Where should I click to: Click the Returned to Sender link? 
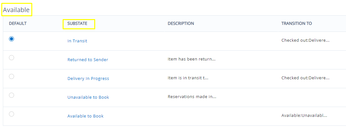pos(88,60)
